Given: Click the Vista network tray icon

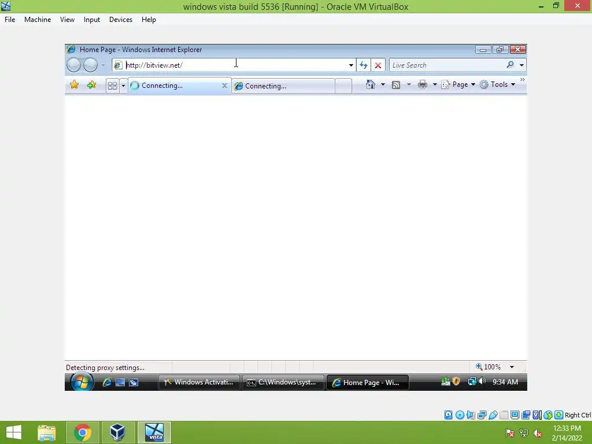Looking at the screenshot, I should point(472,382).
